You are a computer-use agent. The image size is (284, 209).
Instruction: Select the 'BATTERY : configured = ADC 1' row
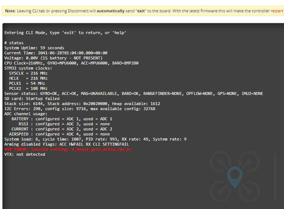(62, 119)
